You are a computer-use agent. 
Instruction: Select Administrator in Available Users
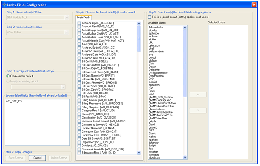(156, 27)
